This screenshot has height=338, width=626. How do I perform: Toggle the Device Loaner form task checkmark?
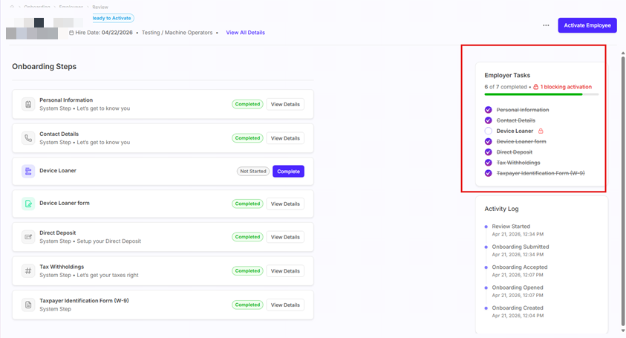pos(489,141)
